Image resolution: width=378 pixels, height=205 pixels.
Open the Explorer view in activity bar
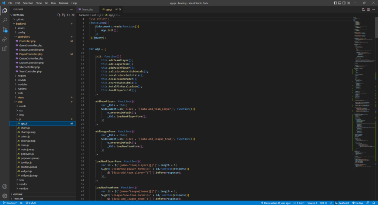[4, 11]
